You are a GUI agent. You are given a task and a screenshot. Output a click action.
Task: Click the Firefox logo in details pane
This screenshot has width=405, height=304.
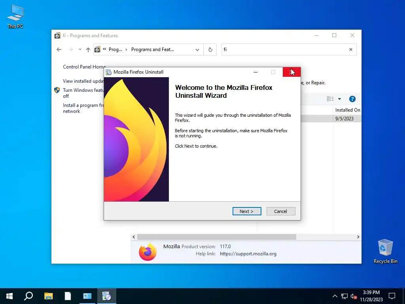pos(148,252)
